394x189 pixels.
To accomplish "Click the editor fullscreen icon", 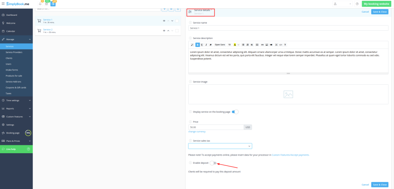I will click(x=276, y=44).
